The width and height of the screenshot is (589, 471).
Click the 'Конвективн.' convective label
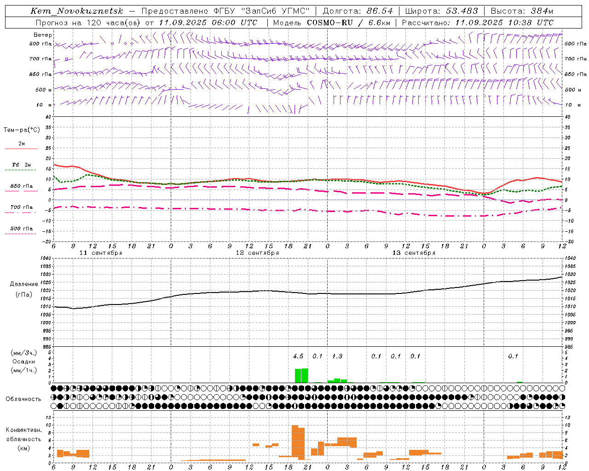pos(23,430)
